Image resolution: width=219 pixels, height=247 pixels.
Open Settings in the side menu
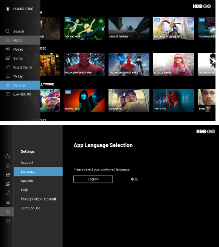(20, 85)
